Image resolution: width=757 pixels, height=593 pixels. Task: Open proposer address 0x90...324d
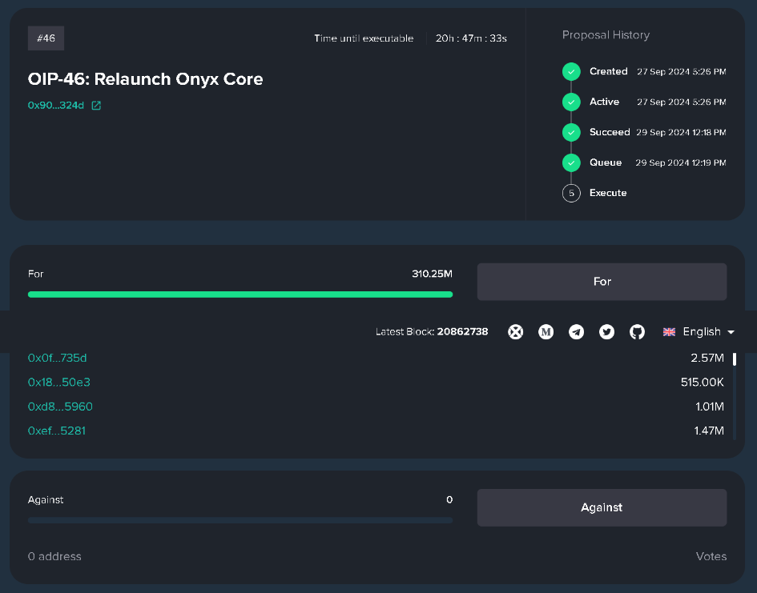tap(56, 106)
